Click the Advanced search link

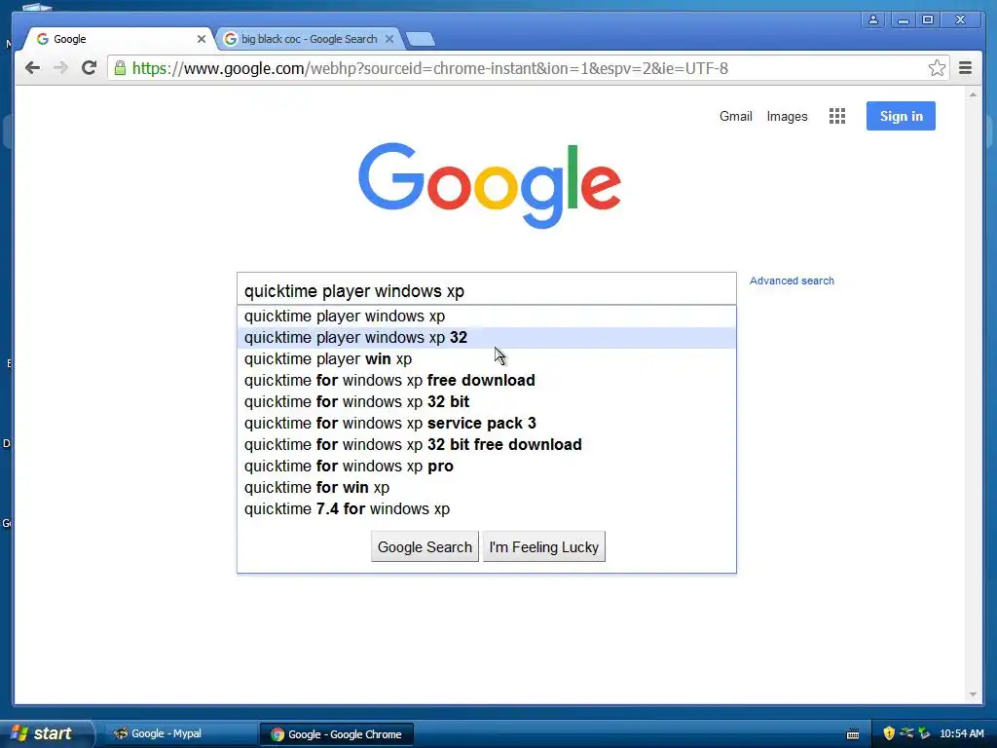click(x=792, y=280)
